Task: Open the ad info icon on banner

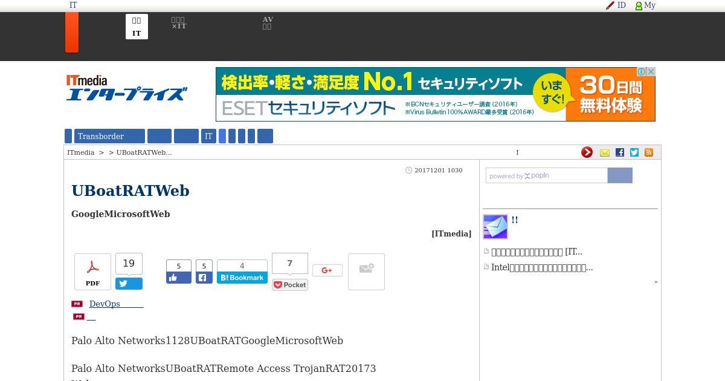Action: (x=642, y=71)
